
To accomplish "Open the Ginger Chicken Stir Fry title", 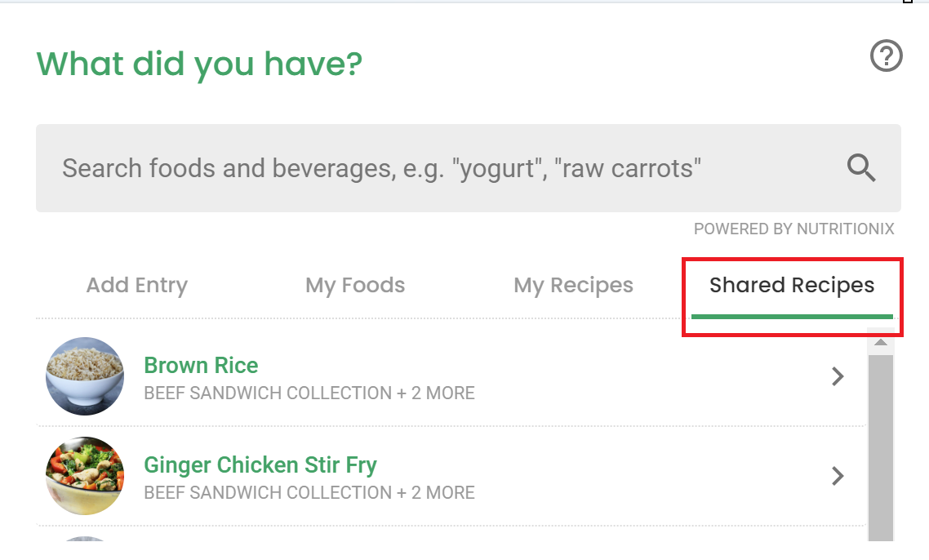I will (x=260, y=464).
